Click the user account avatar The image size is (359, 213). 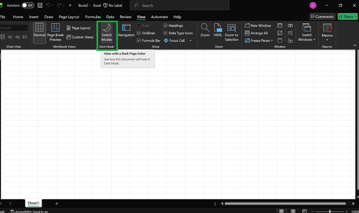click(x=313, y=5)
